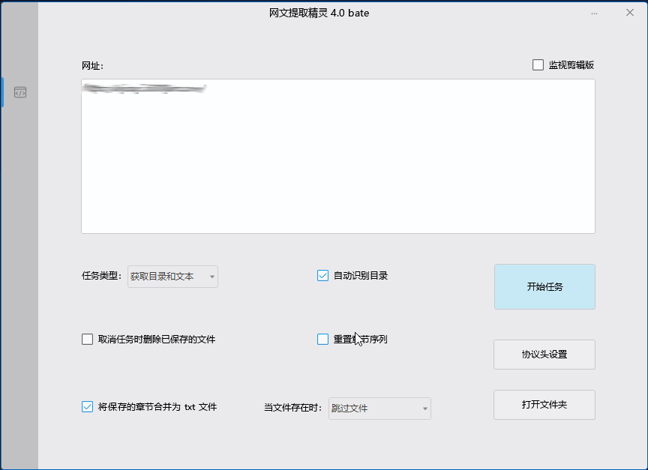
Task: Uncheck 将保存的章节合并为 txt 文件
Action: [x=87, y=406]
